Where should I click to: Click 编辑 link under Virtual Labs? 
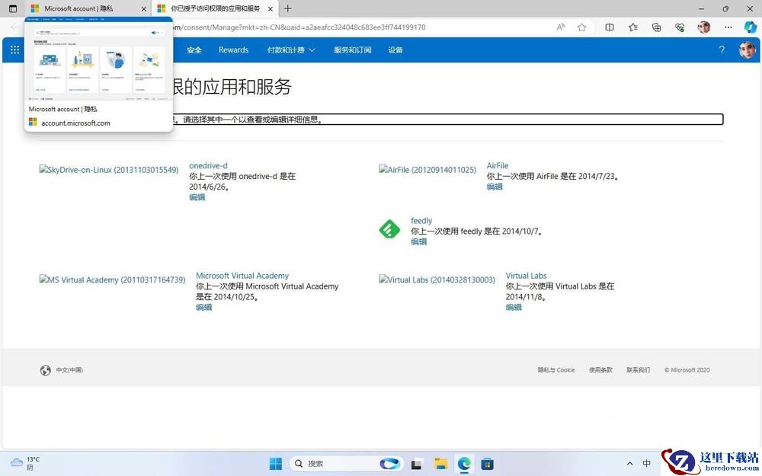(514, 307)
